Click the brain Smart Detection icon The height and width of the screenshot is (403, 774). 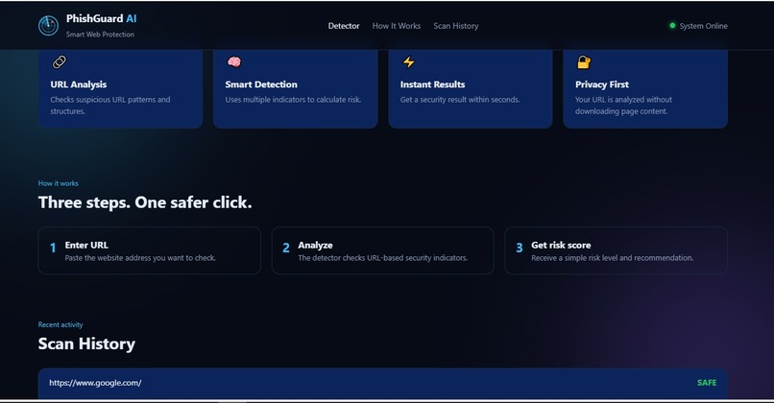[234, 61]
